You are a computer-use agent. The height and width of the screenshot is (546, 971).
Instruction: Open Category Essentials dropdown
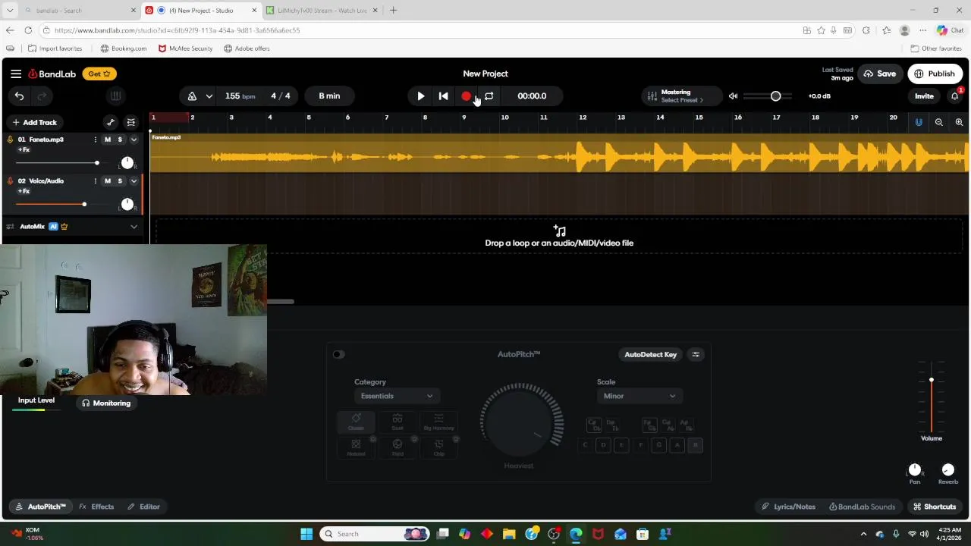coord(397,396)
